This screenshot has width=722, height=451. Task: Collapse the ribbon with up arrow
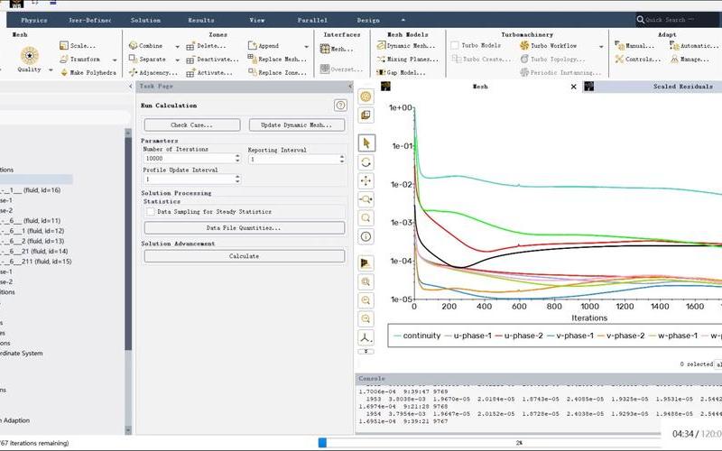[403, 20]
